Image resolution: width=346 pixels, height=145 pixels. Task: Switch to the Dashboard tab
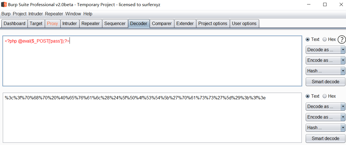click(x=14, y=24)
